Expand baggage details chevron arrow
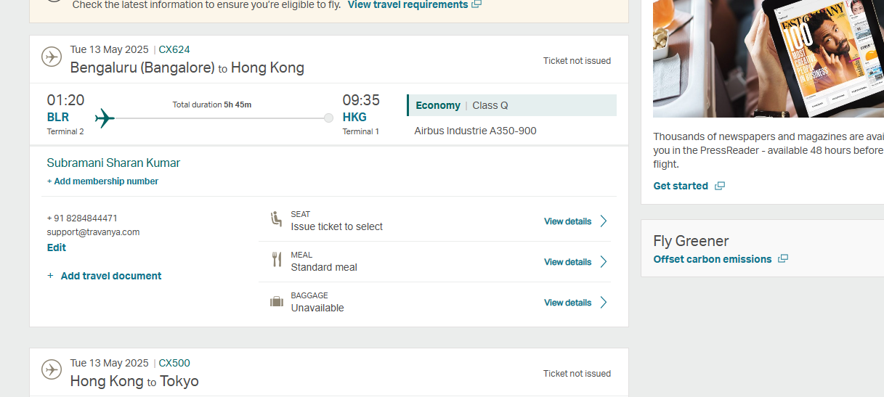The width and height of the screenshot is (884, 397). (604, 303)
